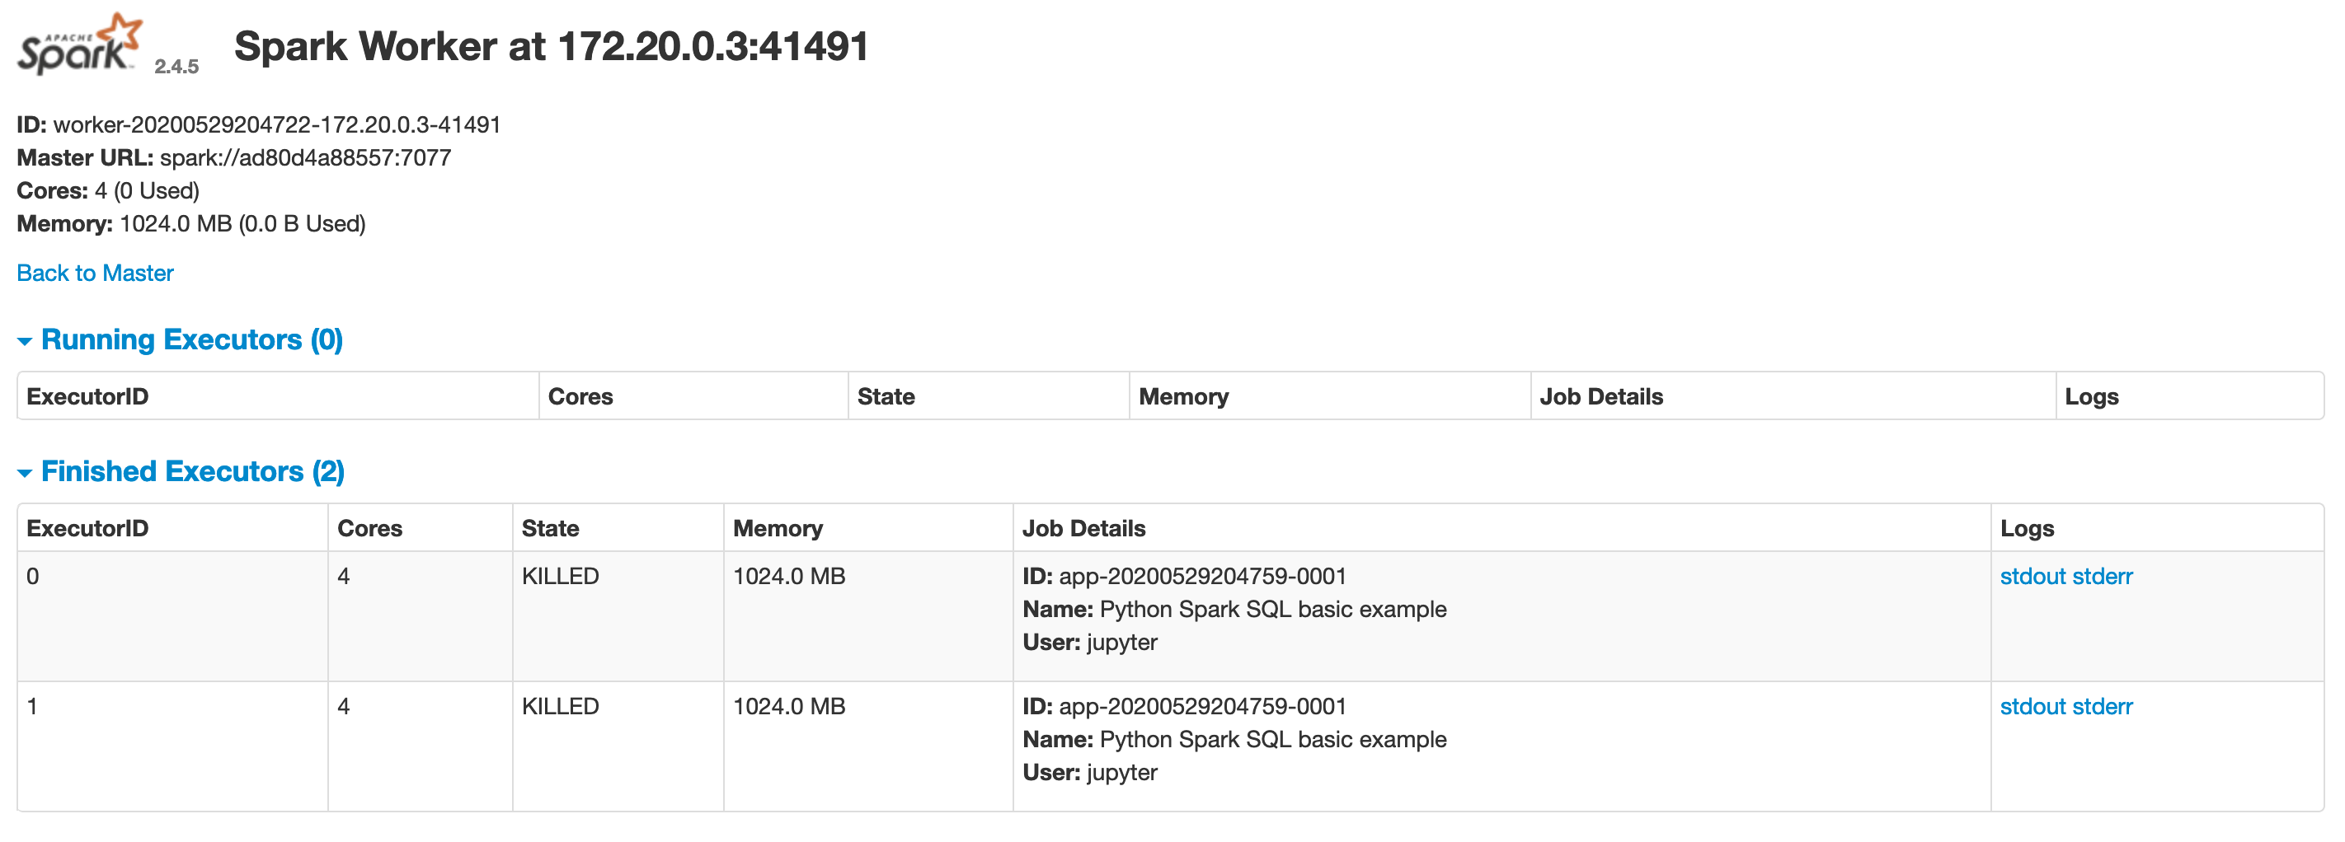2345x842 pixels.
Task: Click the Master URL spark://ad80d4a88557:7077
Action: coord(305,157)
